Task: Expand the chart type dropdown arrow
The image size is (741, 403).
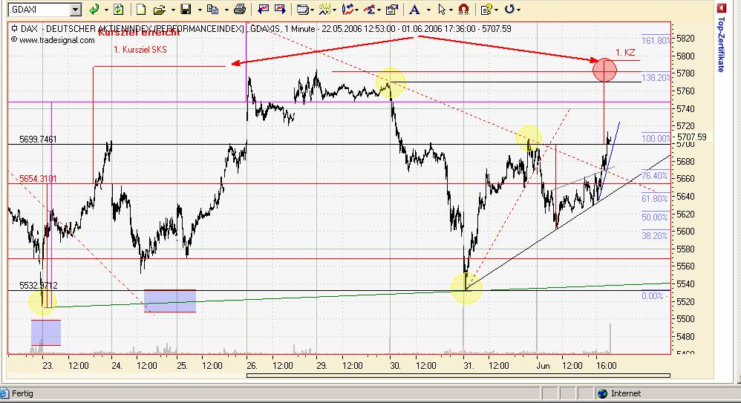Action: 358,10
